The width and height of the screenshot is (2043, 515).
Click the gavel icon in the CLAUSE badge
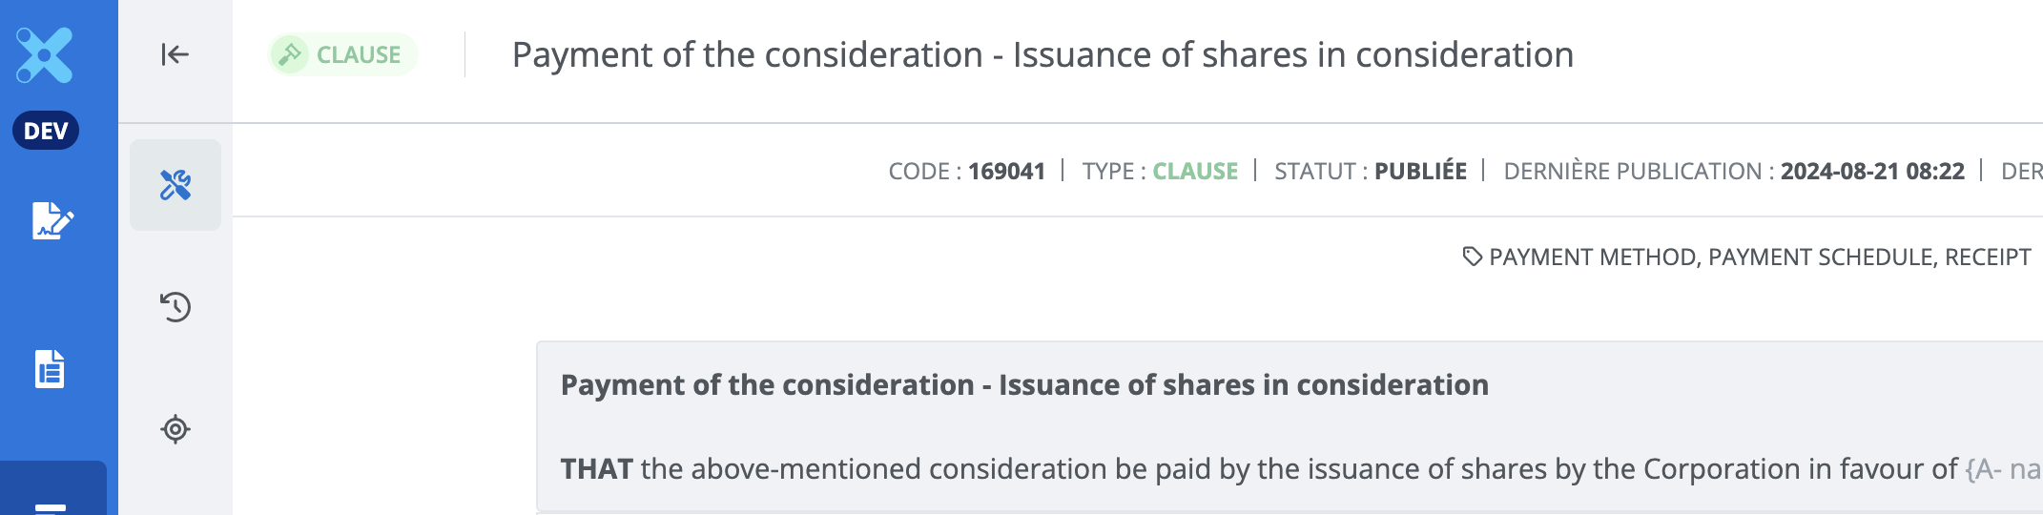(x=290, y=54)
